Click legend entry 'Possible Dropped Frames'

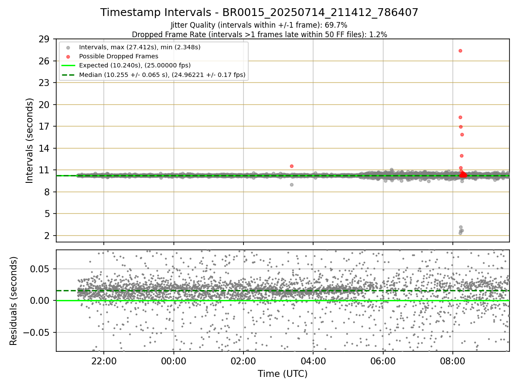119,56
